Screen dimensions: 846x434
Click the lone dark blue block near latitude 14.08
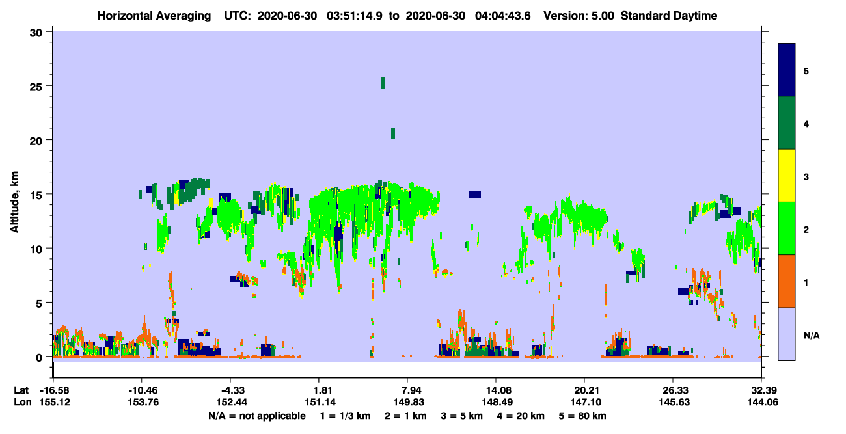(x=475, y=195)
